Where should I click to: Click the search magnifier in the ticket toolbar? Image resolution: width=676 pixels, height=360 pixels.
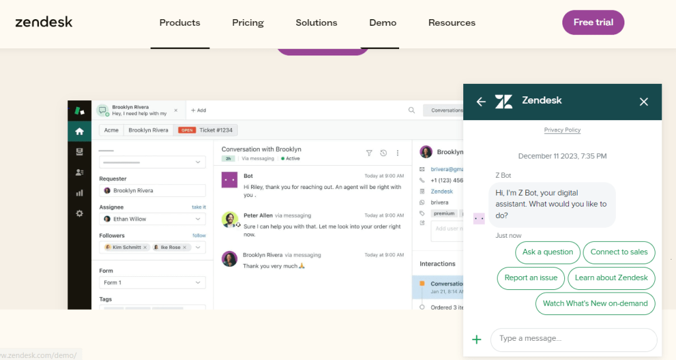412,110
